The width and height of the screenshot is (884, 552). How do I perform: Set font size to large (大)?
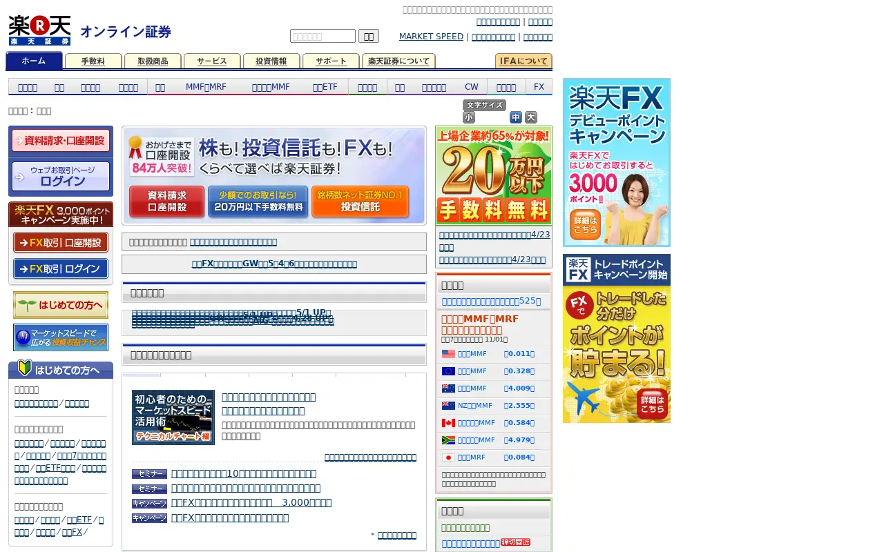click(x=531, y=117)
